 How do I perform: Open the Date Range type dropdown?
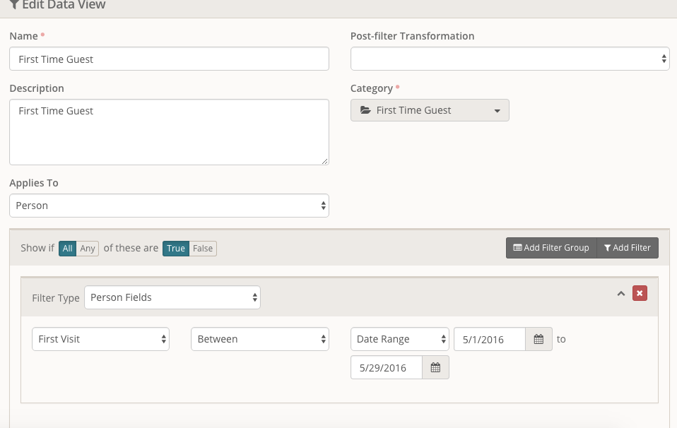[x=399, y=339]
